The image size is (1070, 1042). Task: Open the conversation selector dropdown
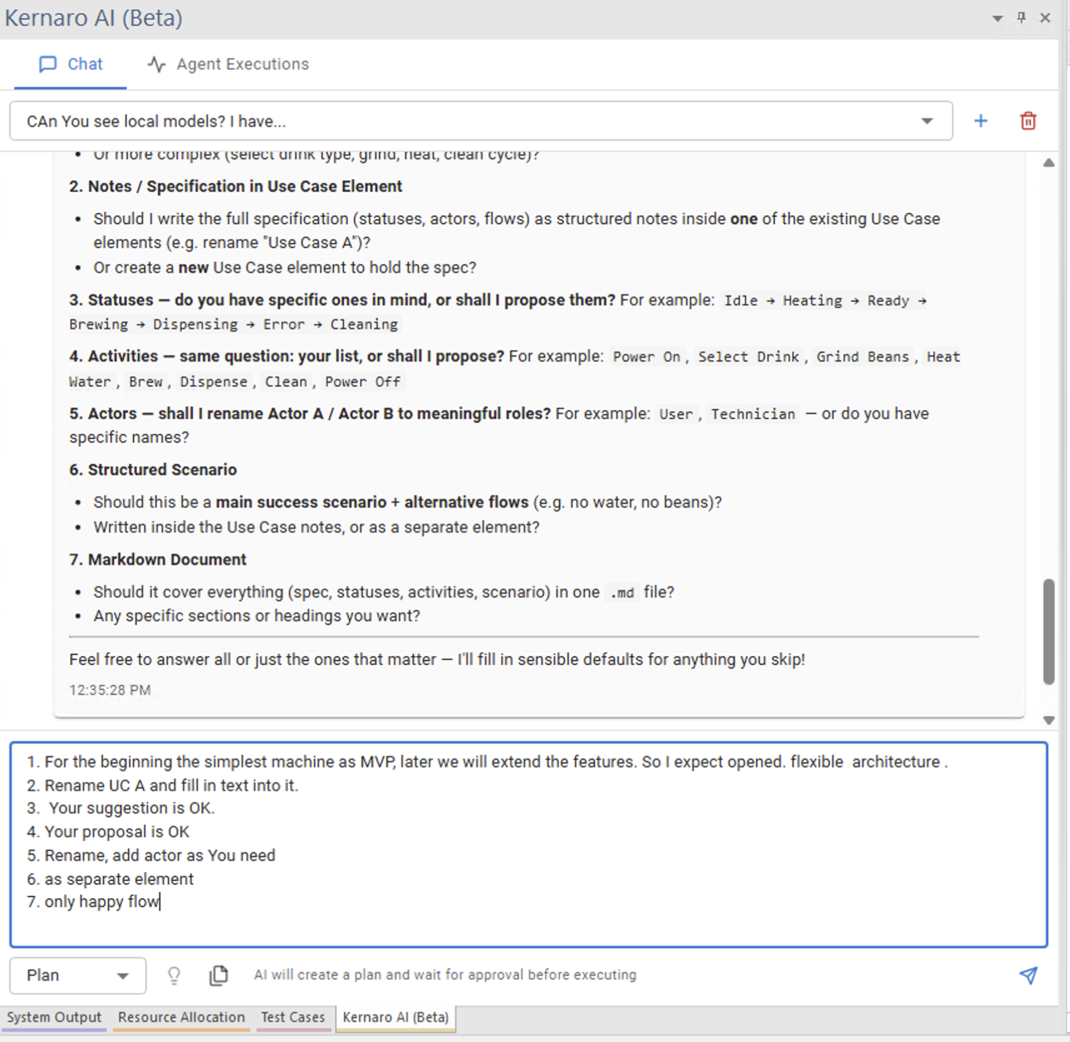[481, 121]
